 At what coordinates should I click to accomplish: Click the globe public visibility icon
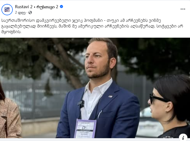click(30, 12)
